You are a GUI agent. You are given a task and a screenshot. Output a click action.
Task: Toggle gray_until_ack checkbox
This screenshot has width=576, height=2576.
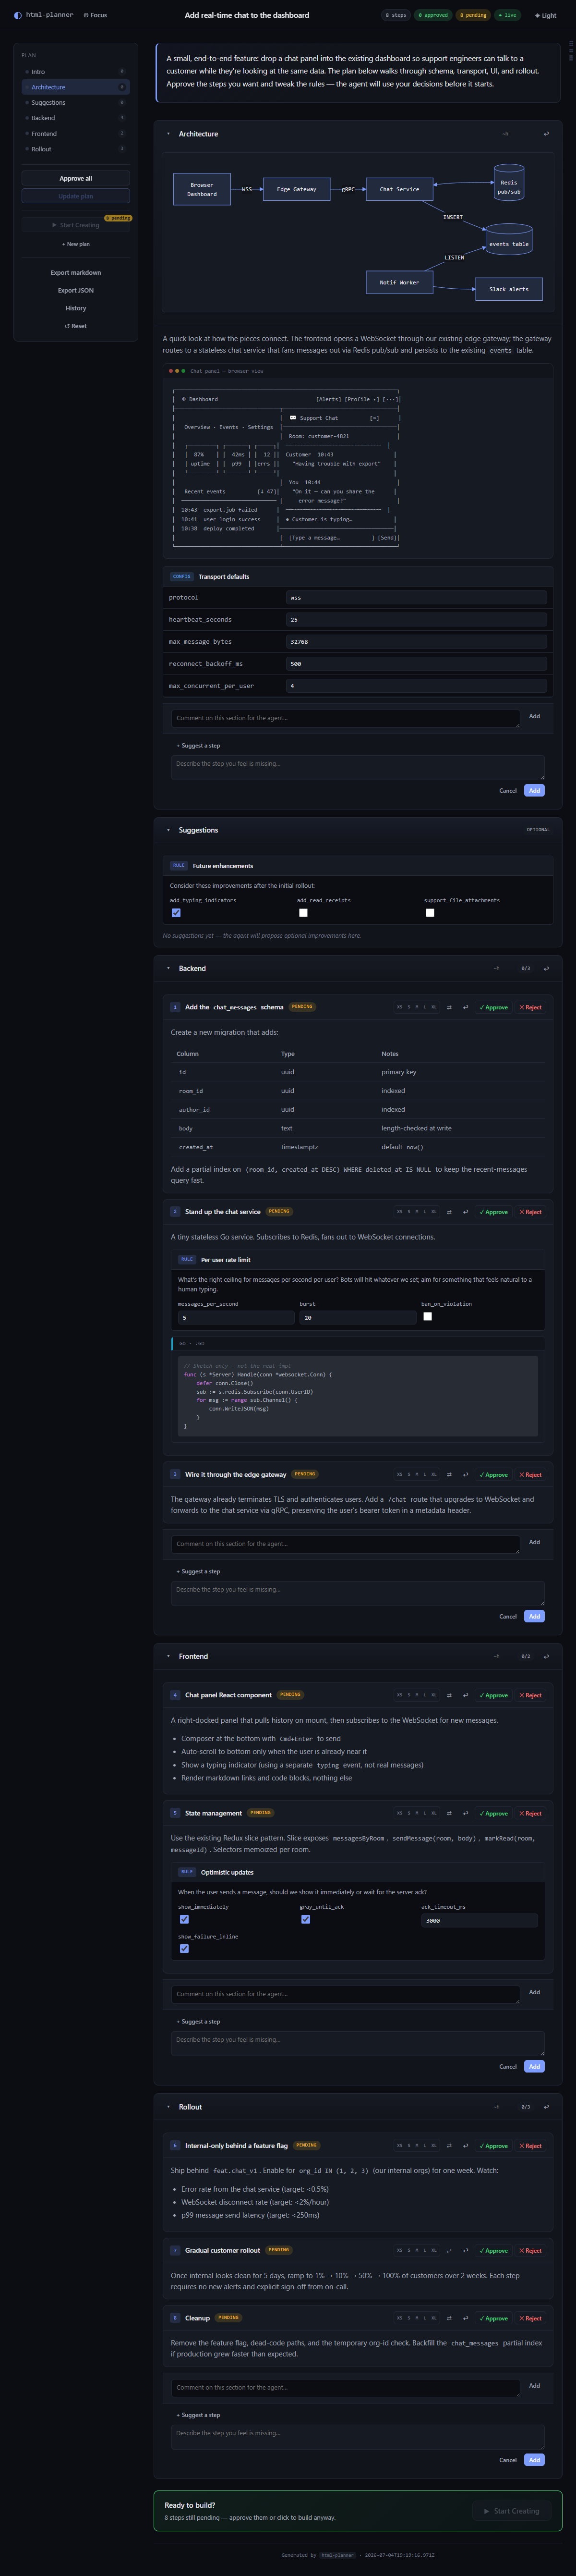pyautogui.click(x=305, y=1919)
